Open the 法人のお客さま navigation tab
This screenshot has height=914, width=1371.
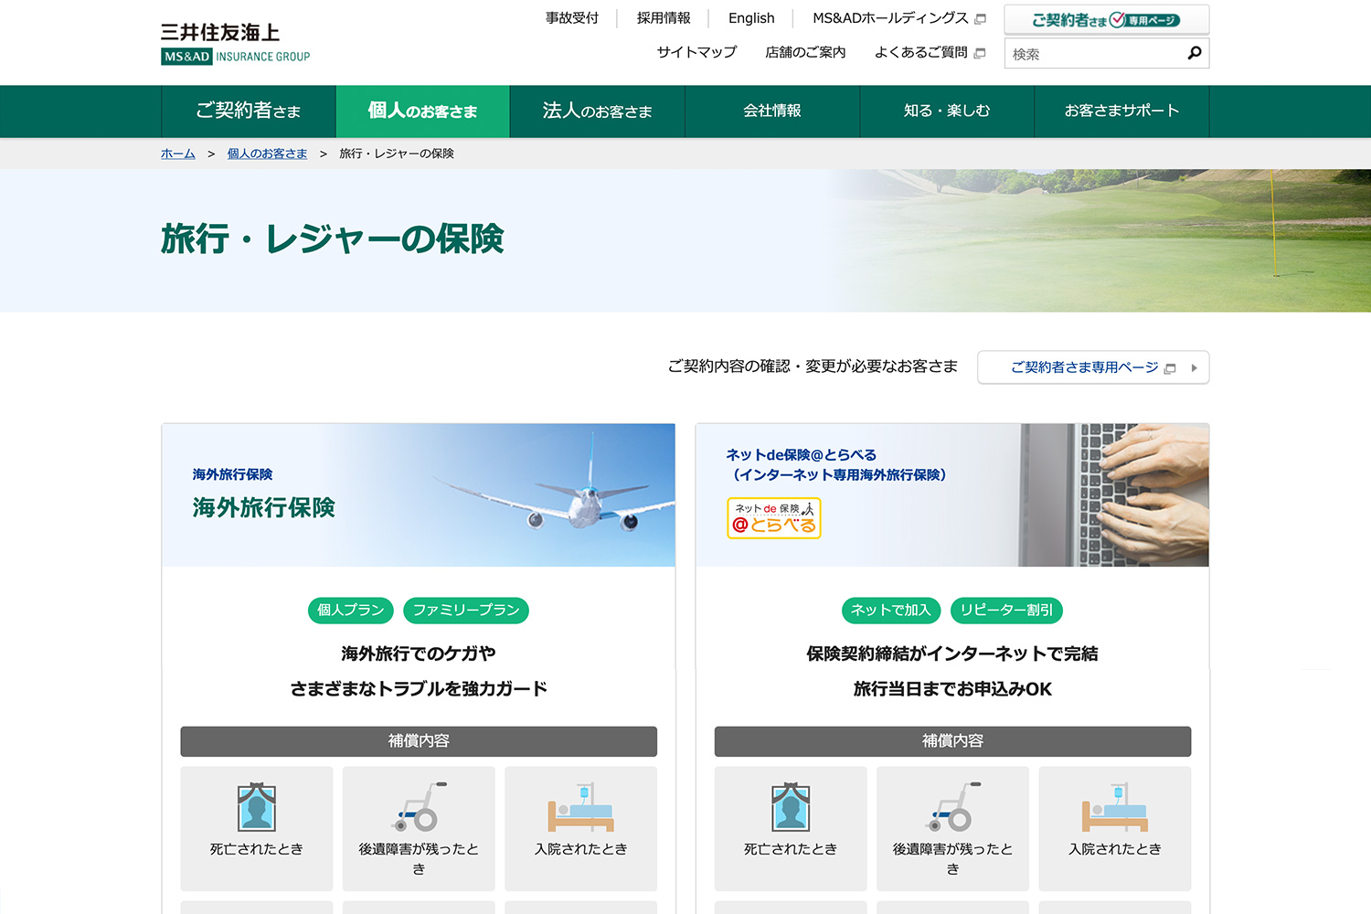pos(598,112)
